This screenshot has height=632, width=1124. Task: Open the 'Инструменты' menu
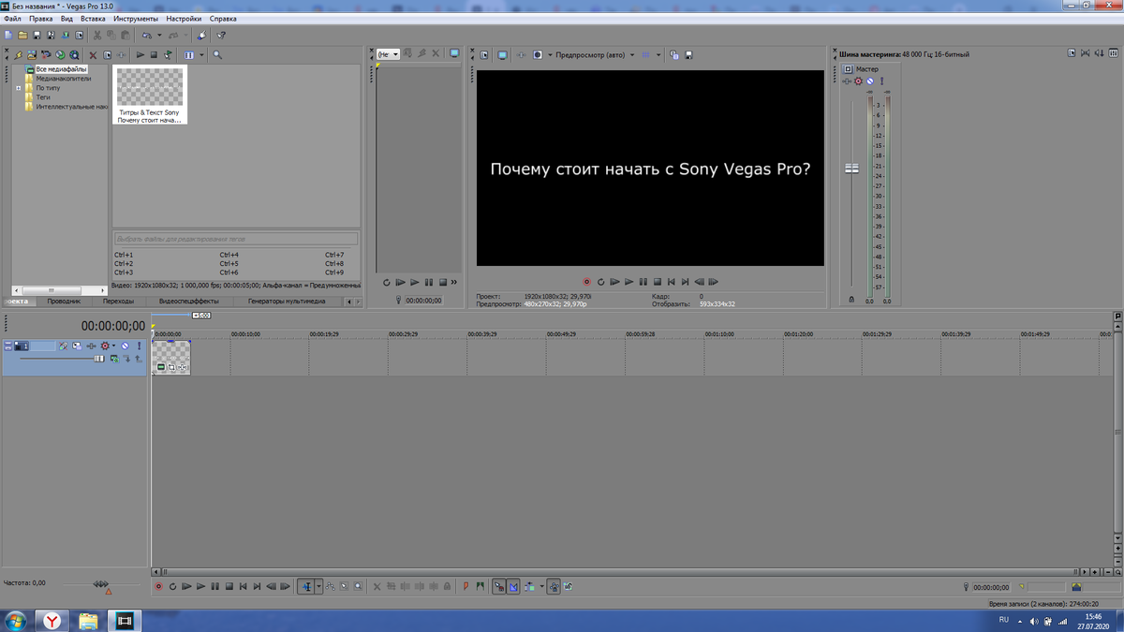pyautogui.click(x=136, y=19)
